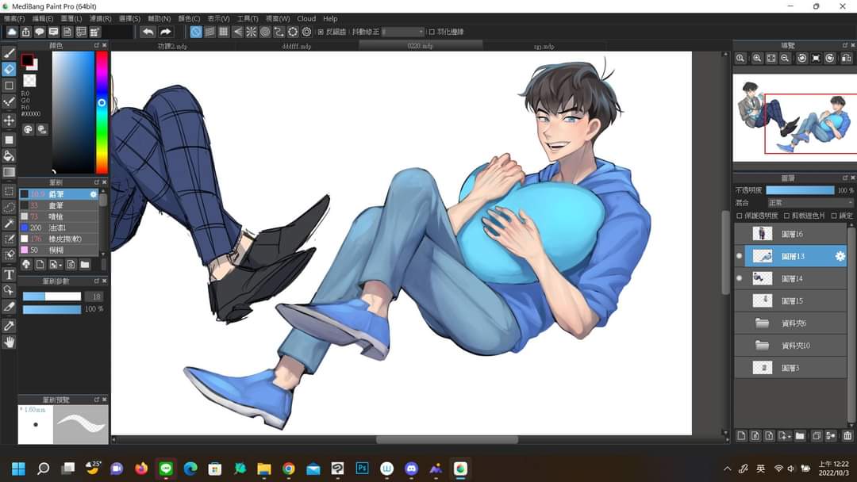Click the foreground color swatch
The width and height of the screenshot is (857, 482).
[x=27, y=59]
